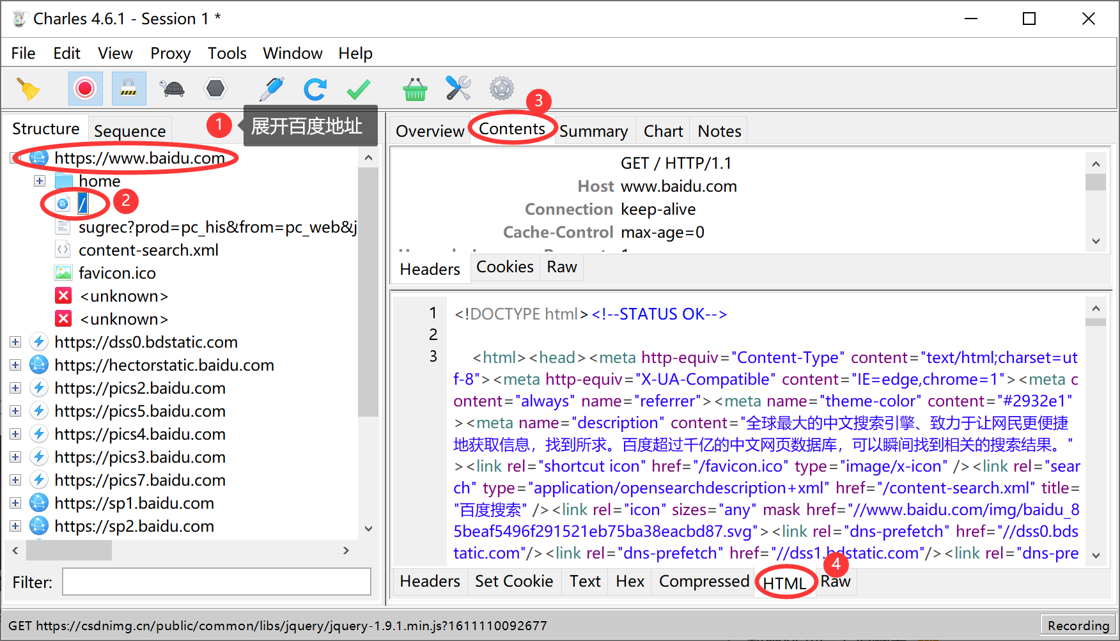Open request Headers tab
This screenshot has height=641, width=1120.
[x=430, y=269]
